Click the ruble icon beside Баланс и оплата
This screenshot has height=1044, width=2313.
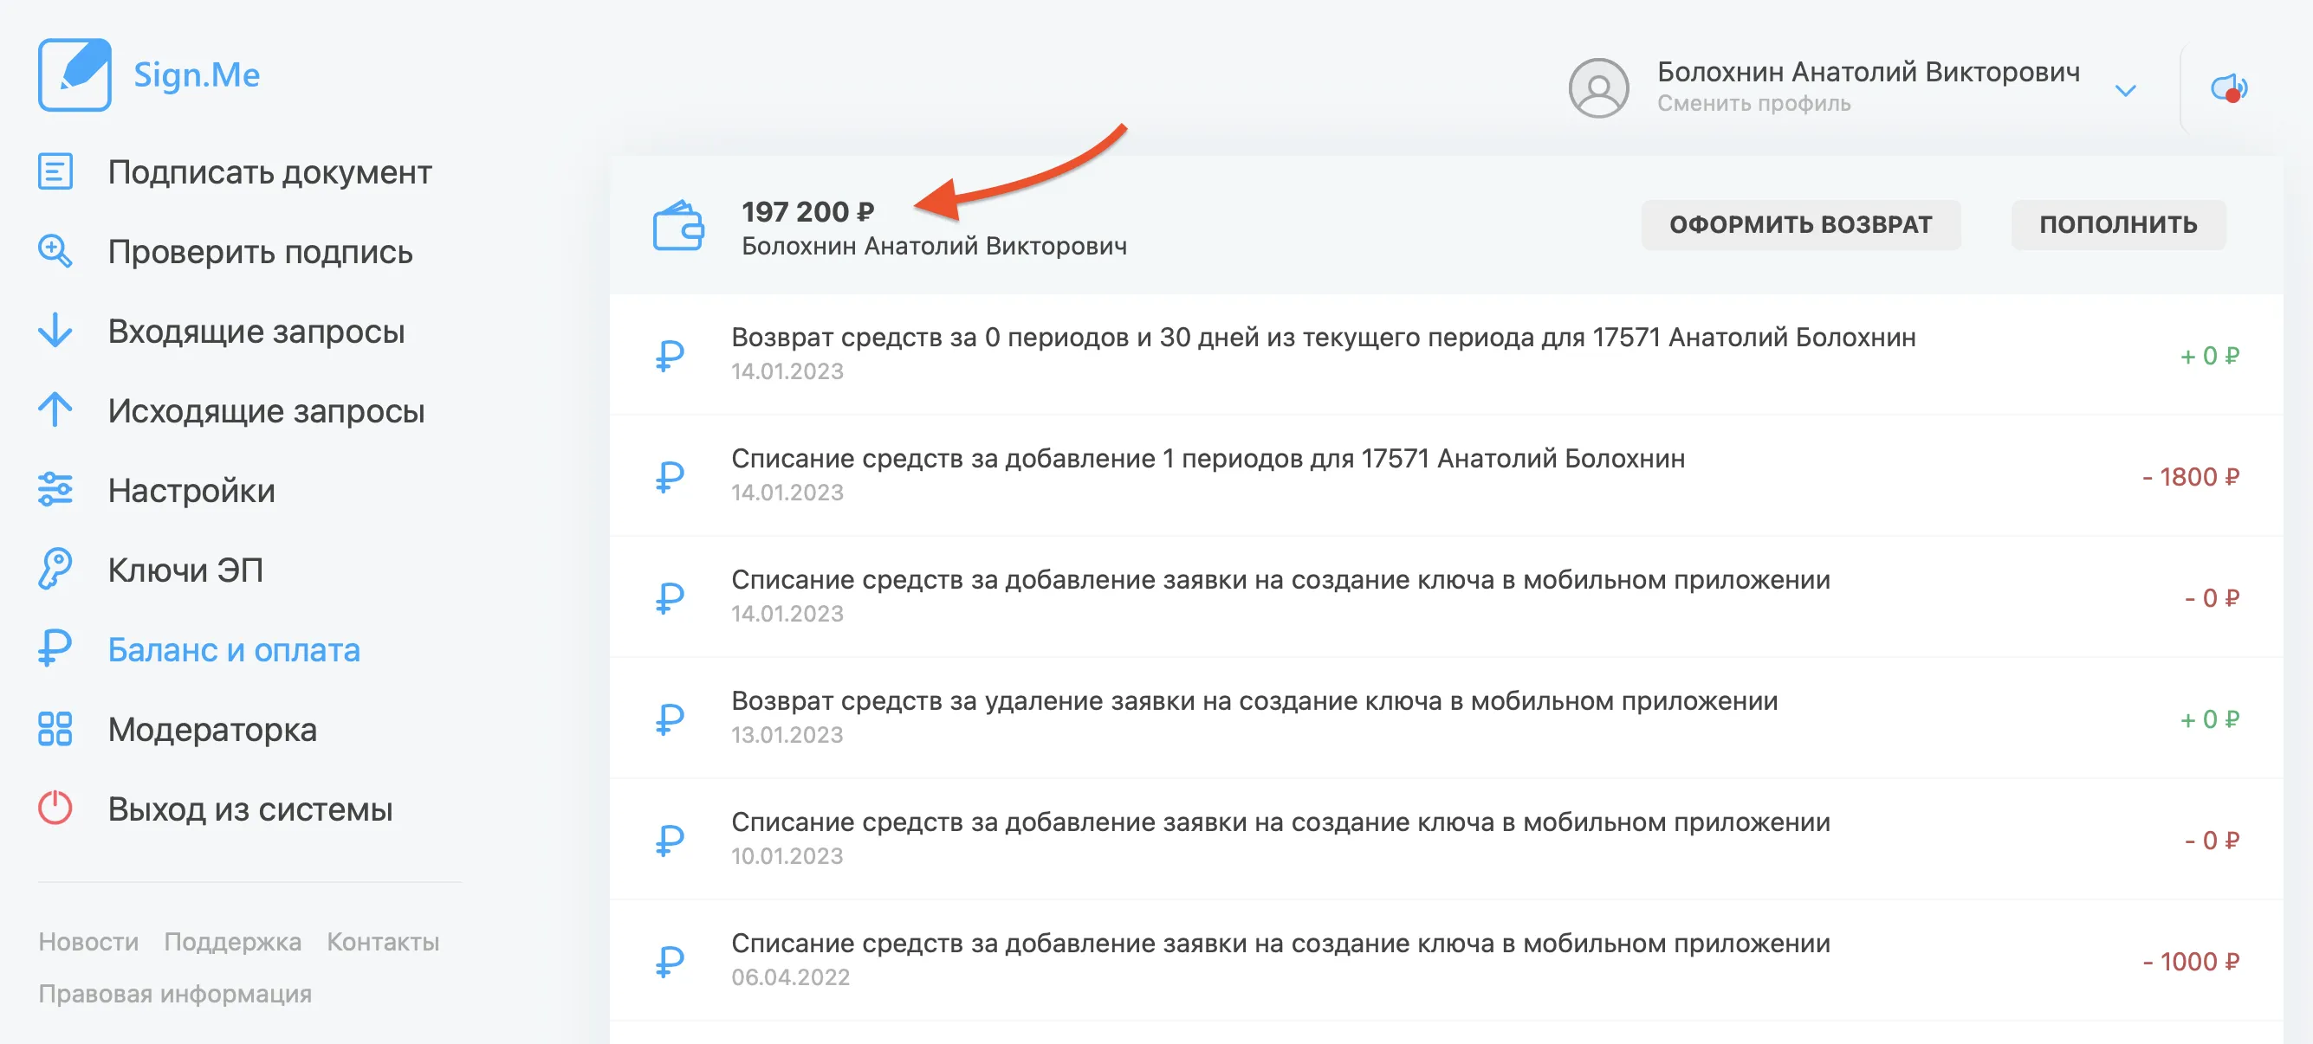(x=55, y=648)
